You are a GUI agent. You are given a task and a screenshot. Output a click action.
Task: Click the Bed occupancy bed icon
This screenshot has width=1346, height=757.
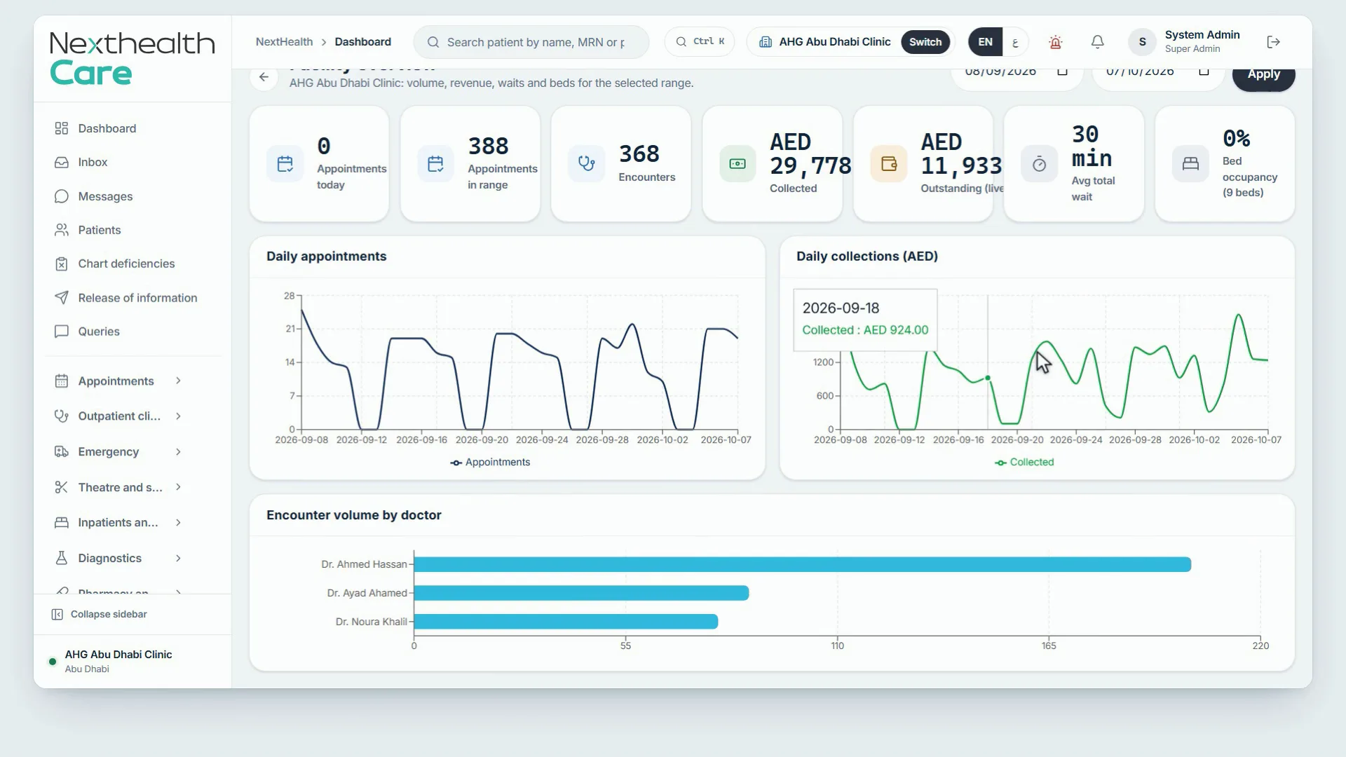1190,163
